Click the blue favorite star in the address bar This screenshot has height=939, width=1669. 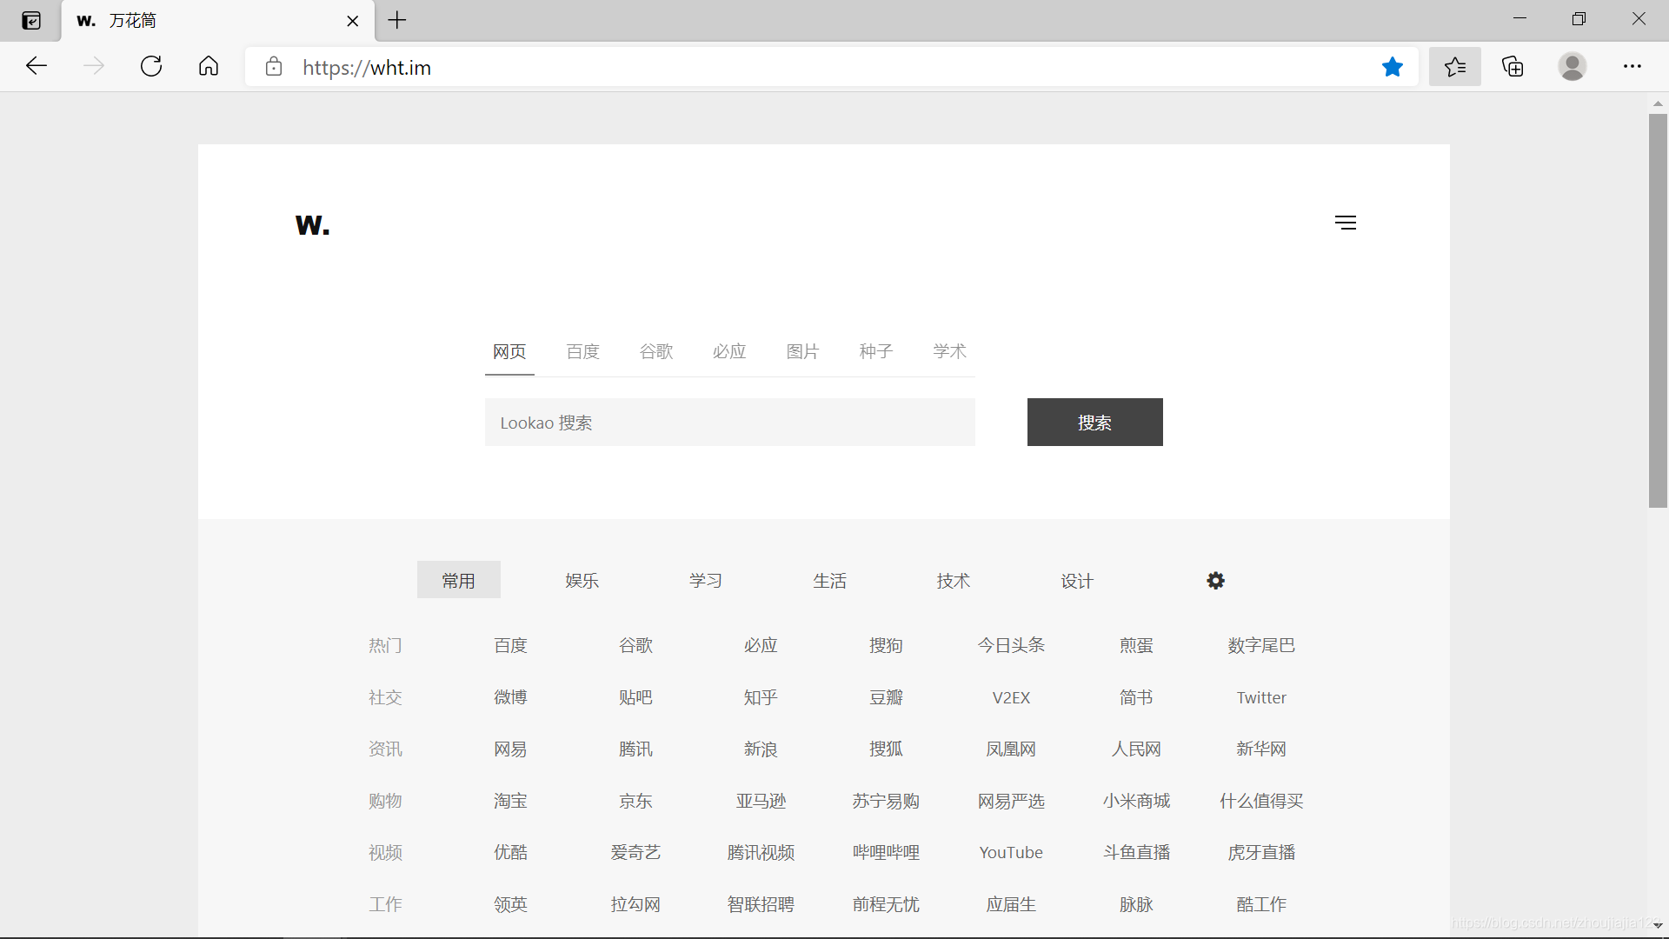(1393, 67)
